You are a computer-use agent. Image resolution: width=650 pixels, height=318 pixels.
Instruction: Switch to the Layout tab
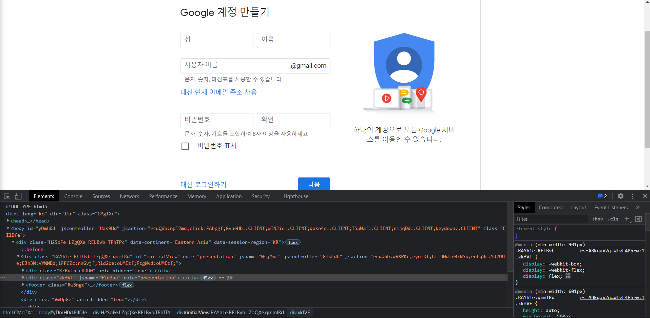tap(578, 208)
